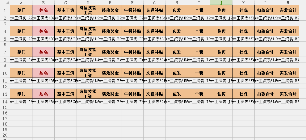This screenshot has height=140, width=306.
Task: Select formula cell =工资表!K5
Action: 244,81
